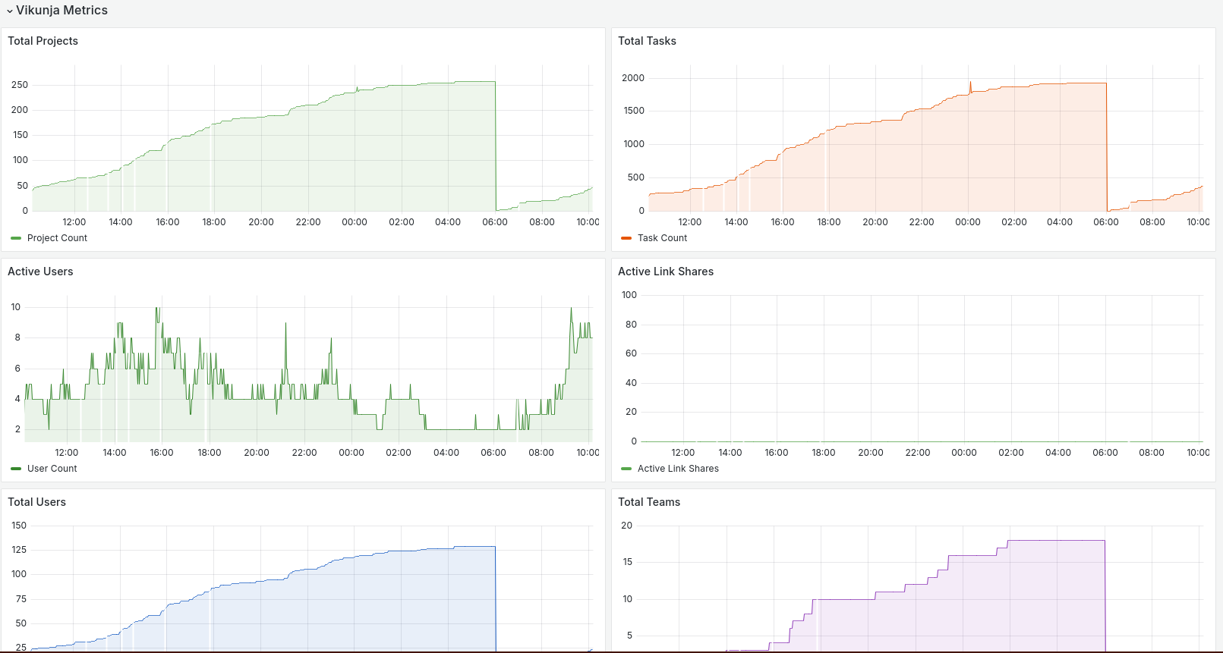Open the Total Teams panel title
The image size is (1223, 653).
point(649,502)
